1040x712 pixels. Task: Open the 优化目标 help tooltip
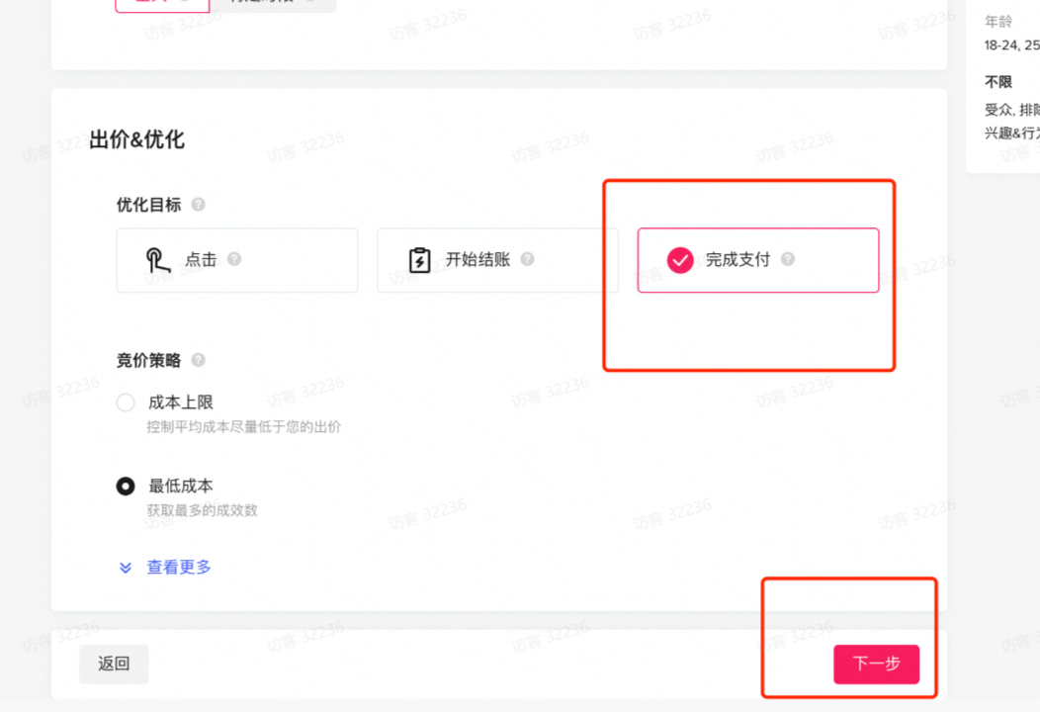coord(198,205)
